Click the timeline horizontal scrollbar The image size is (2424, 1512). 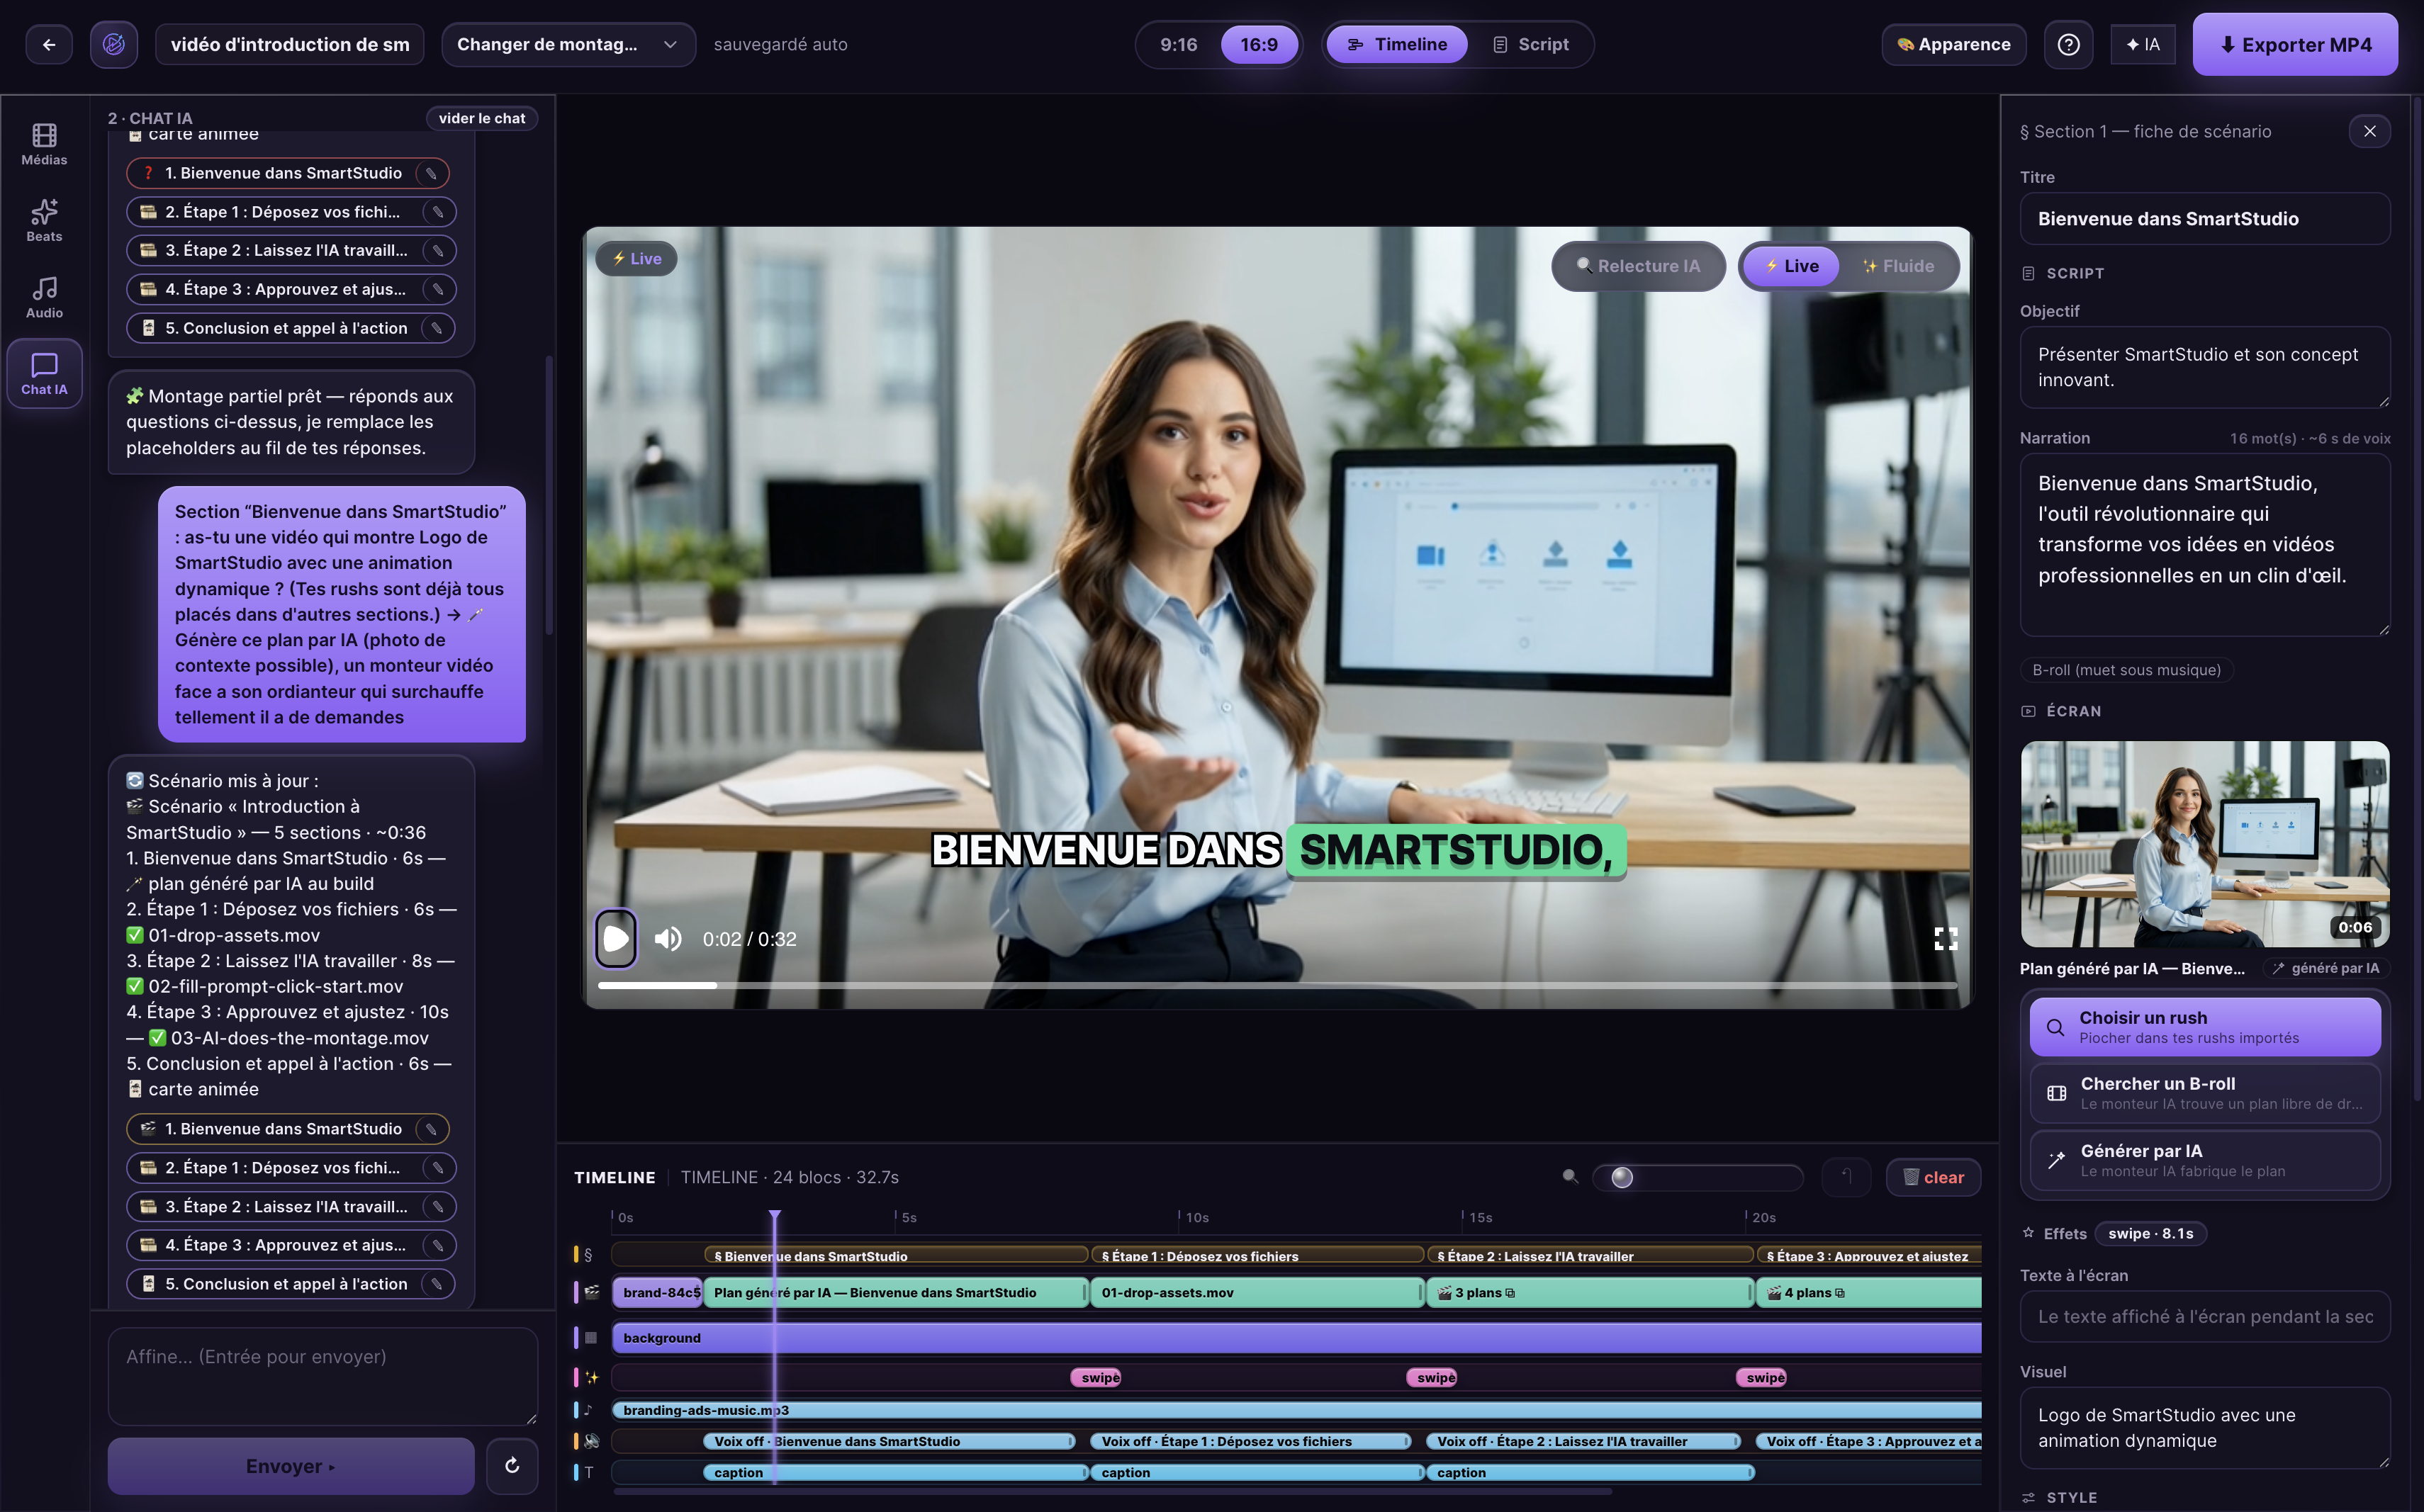click(1113, 1491)
